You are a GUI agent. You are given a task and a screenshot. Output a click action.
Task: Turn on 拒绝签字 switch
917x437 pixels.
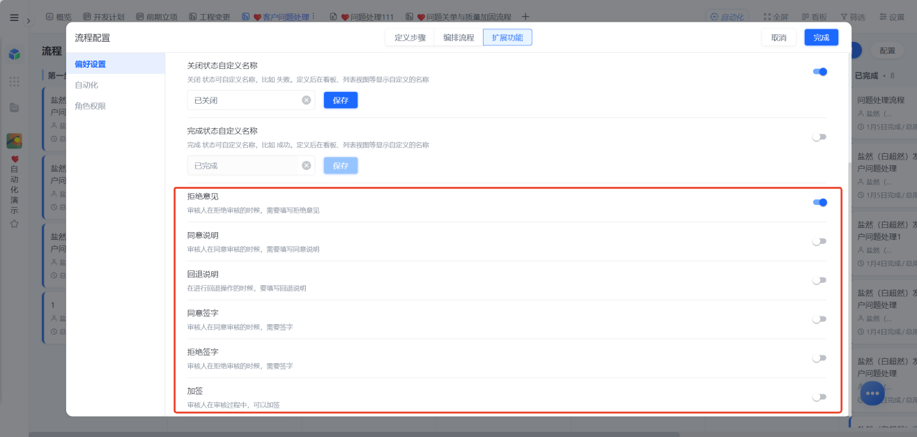[x=819, y=359]
